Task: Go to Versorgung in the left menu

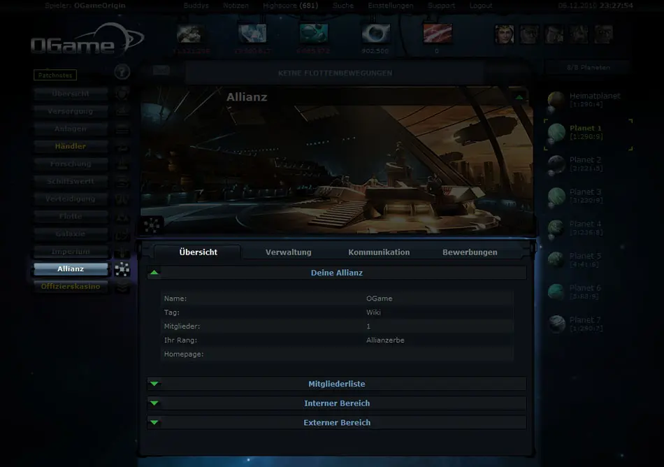Action: click(71, 111)
